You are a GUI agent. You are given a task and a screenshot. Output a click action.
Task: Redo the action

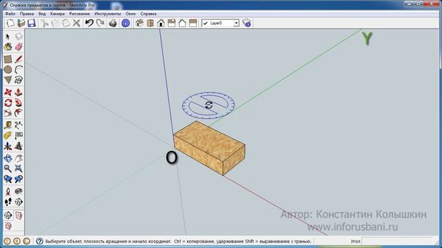(x=100, y=23)
